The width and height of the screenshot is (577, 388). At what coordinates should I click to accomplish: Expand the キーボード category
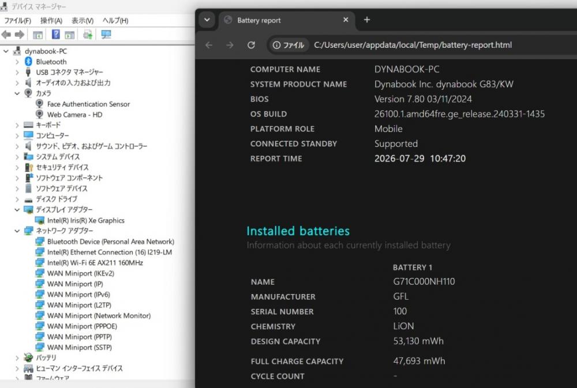[17, 125]
